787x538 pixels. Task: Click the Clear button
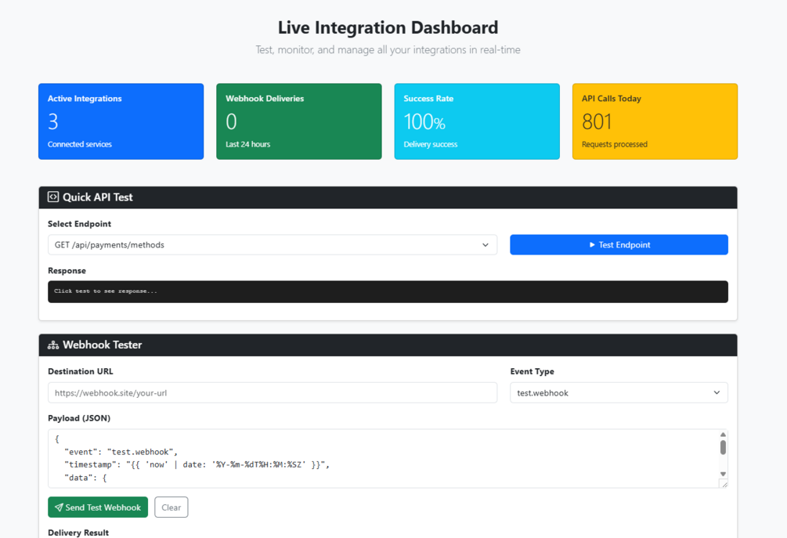[171, 507]
